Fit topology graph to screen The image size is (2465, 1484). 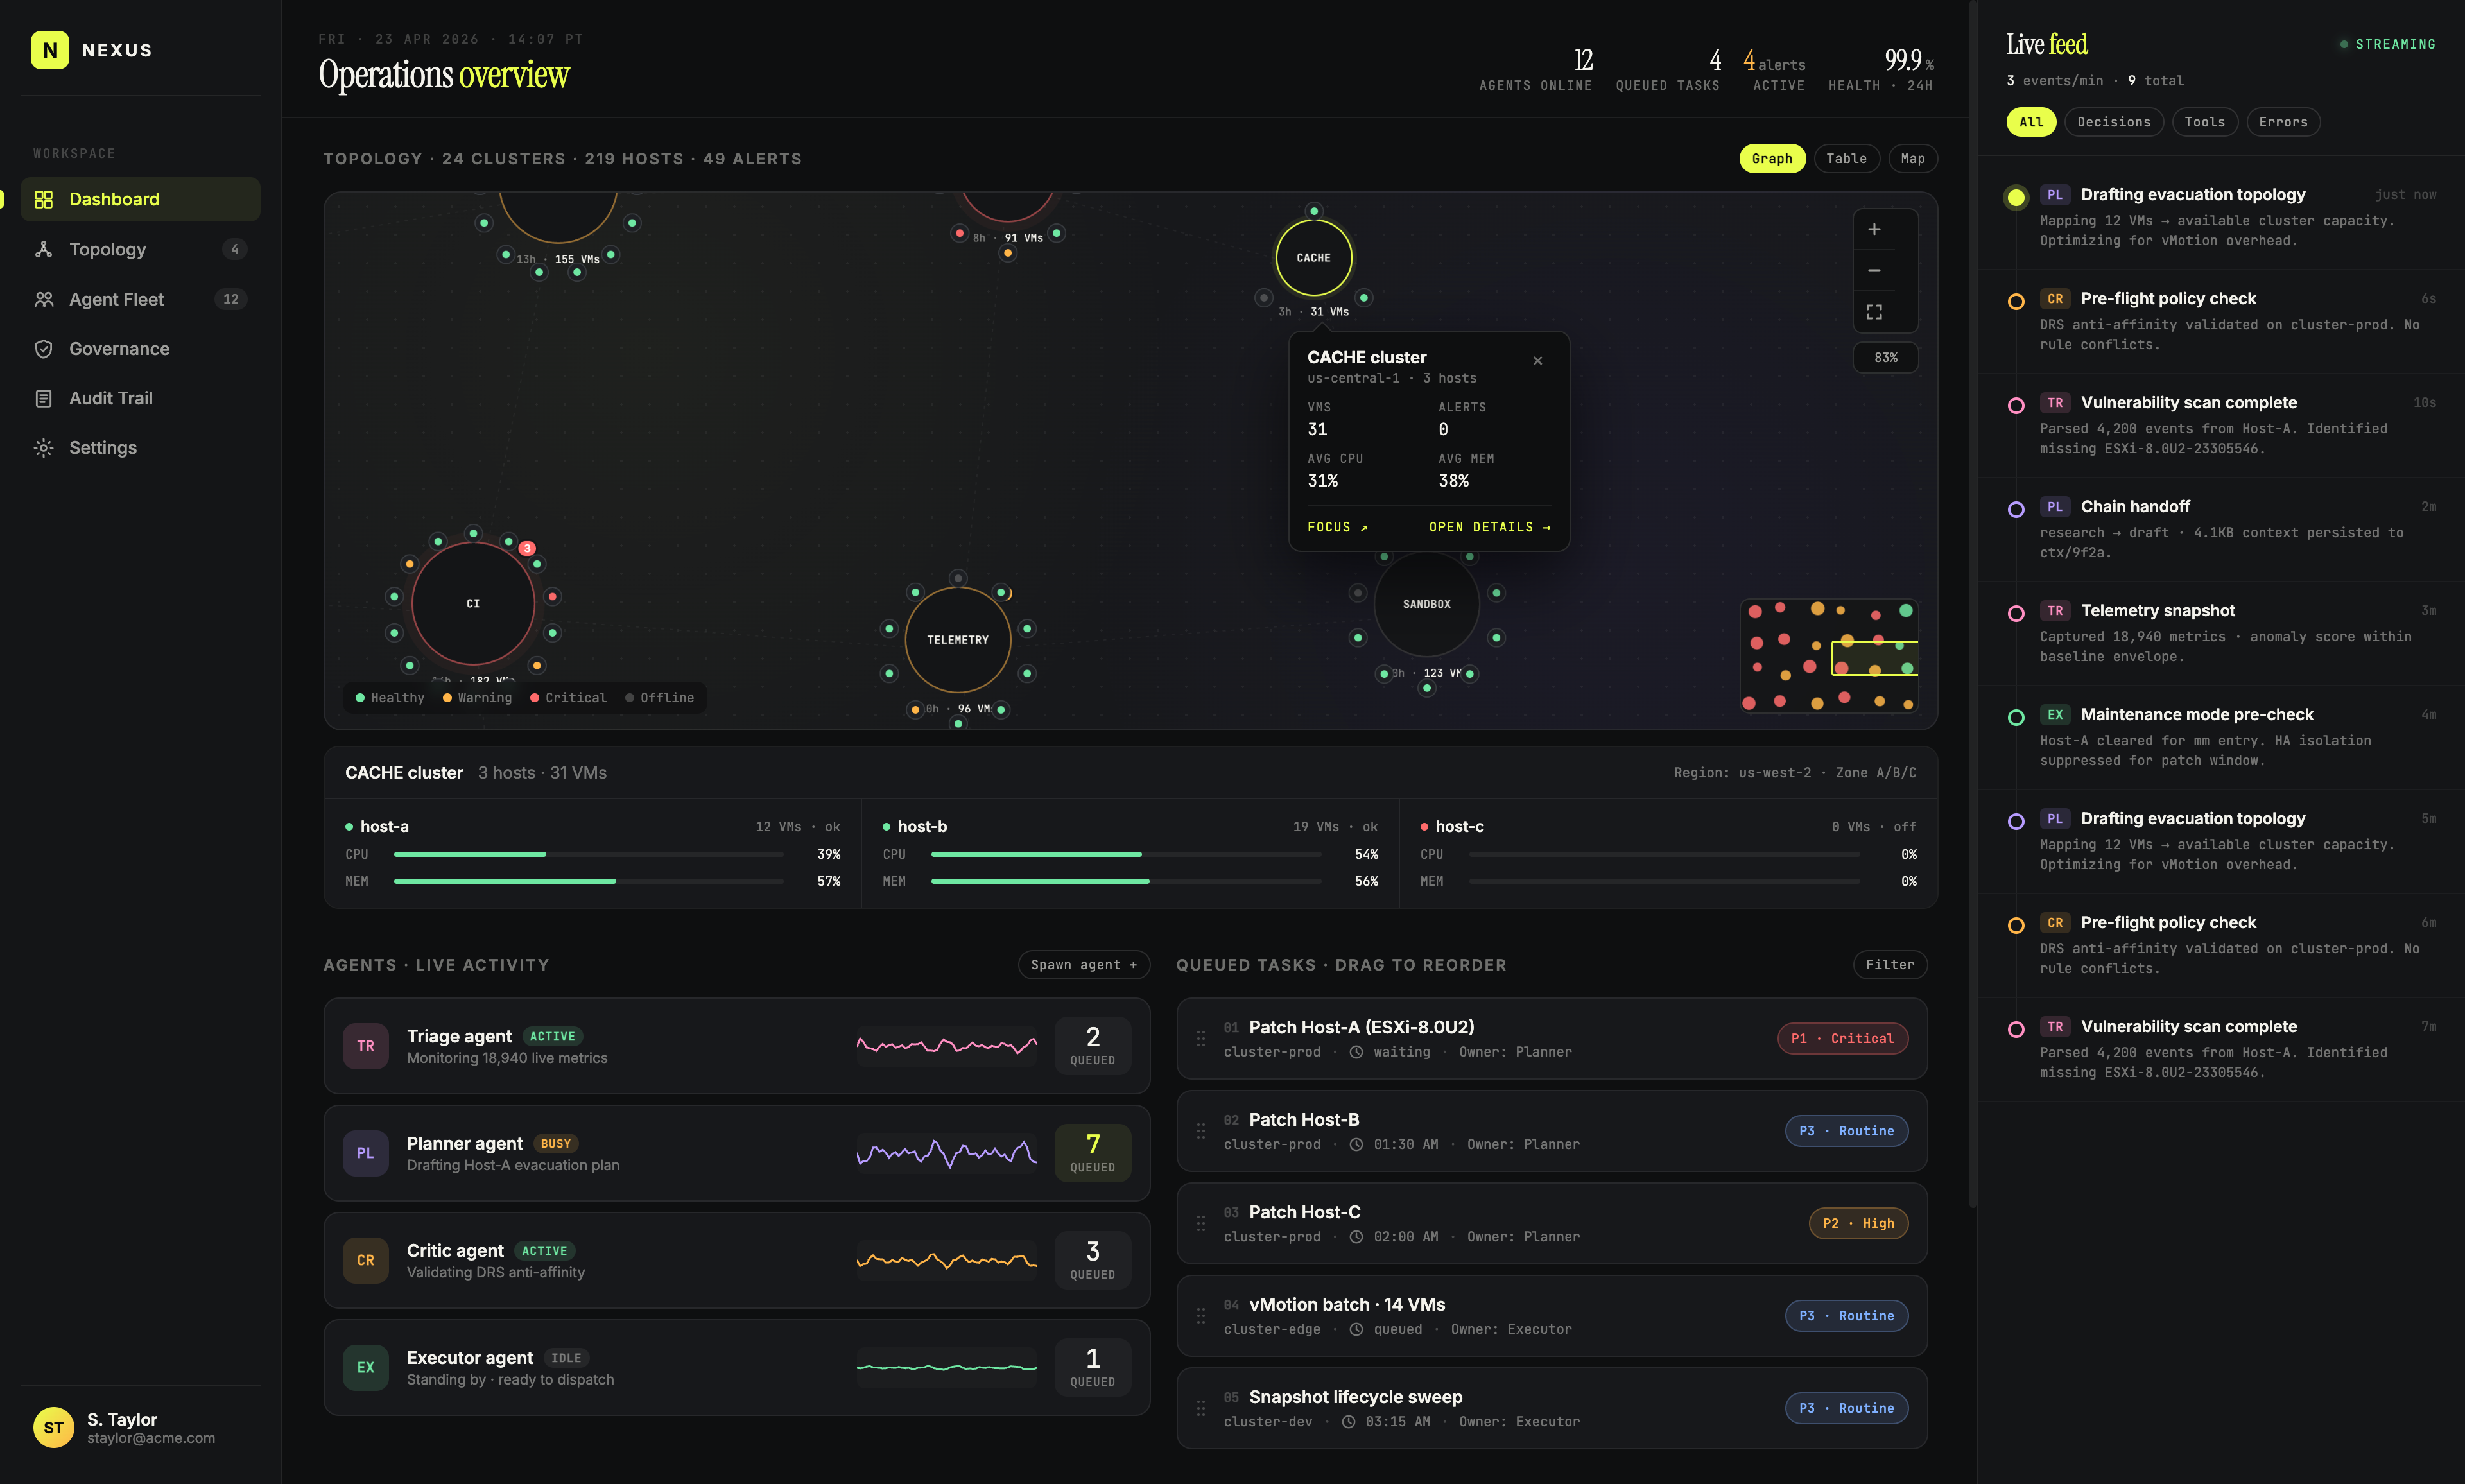pos(1874,312)
